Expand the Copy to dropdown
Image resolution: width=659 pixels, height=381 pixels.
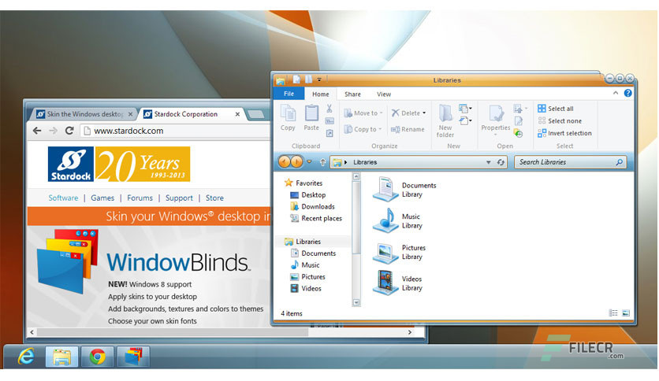[380, 129]
